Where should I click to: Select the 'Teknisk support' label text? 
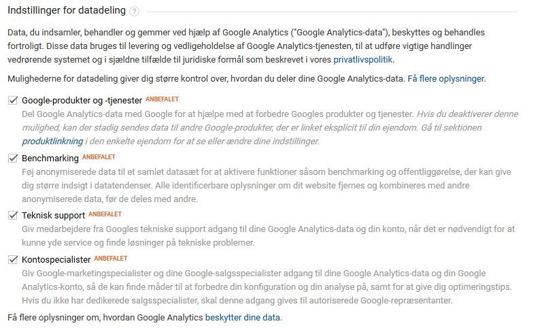pyautogui.click(x=53, y=216)
